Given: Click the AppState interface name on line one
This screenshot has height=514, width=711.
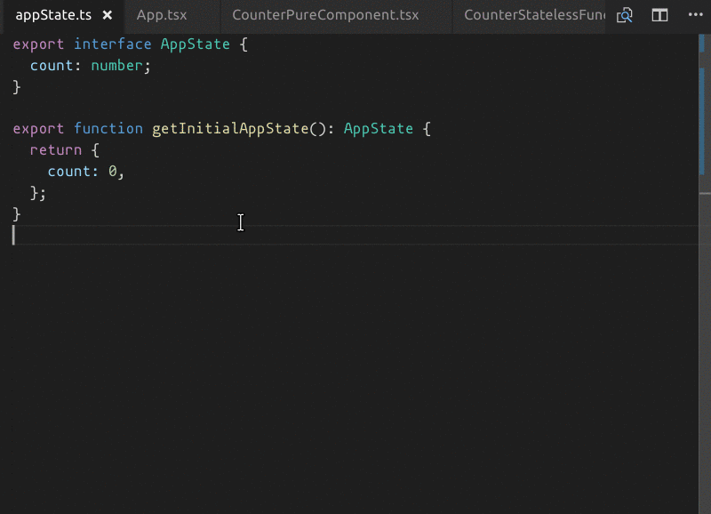Looking at the screenshot, I should (196, 44).
